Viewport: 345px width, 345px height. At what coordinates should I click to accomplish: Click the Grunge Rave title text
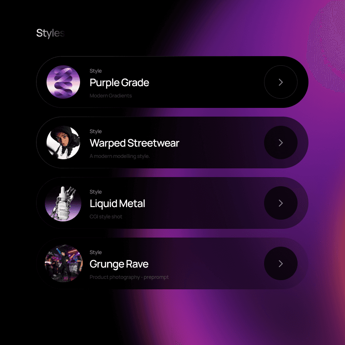[x=119, y=264]
